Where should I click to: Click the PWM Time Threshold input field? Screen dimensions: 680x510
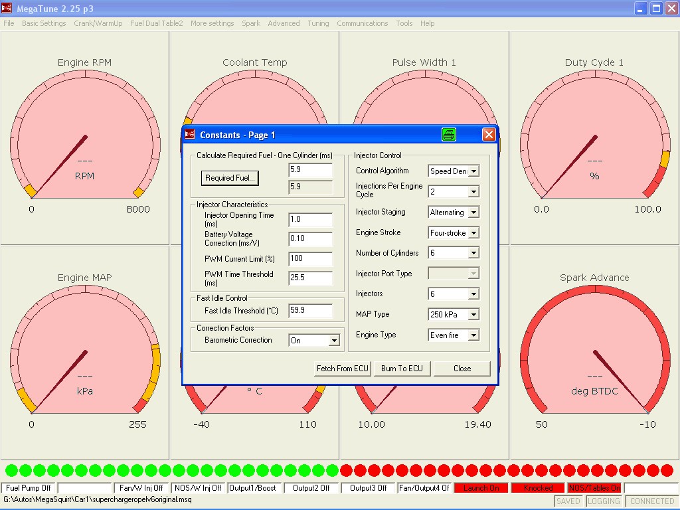tap(311, 278)
